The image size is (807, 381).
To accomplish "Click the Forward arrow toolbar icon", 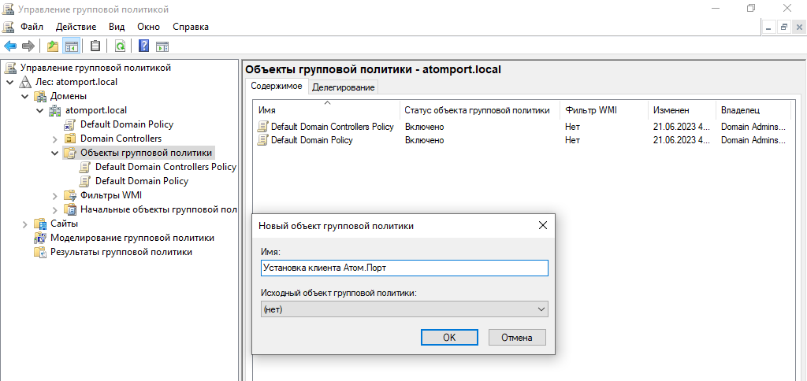I will (28, 46).
